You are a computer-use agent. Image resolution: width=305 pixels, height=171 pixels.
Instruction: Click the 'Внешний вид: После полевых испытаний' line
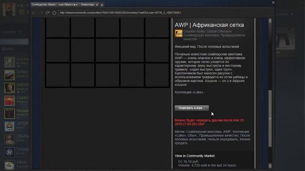[x=207, y=47]
